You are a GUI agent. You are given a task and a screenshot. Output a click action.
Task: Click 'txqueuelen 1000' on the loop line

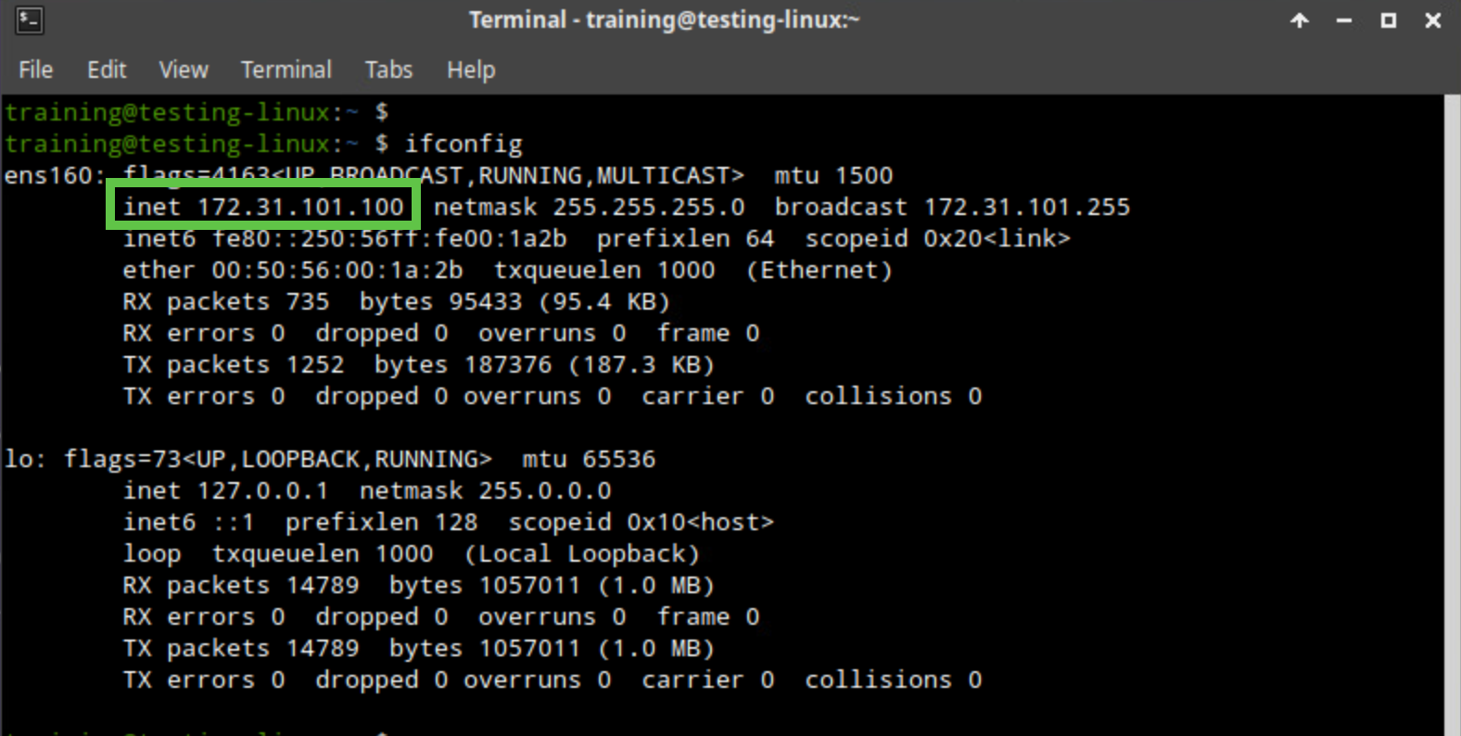point(323,553)
